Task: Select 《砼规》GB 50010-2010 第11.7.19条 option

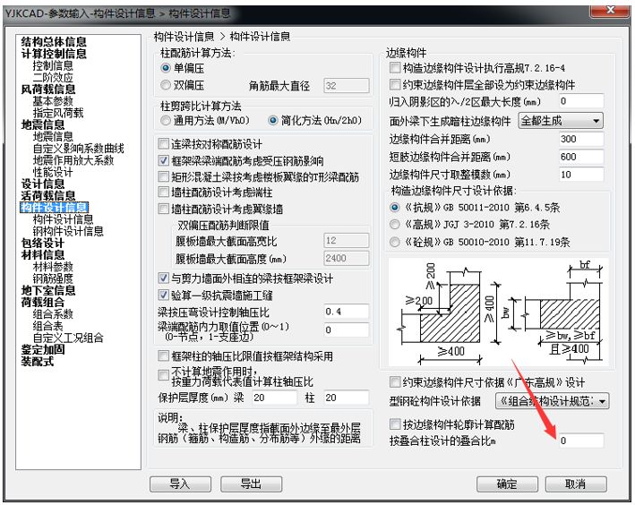Action: click(394, 242)
